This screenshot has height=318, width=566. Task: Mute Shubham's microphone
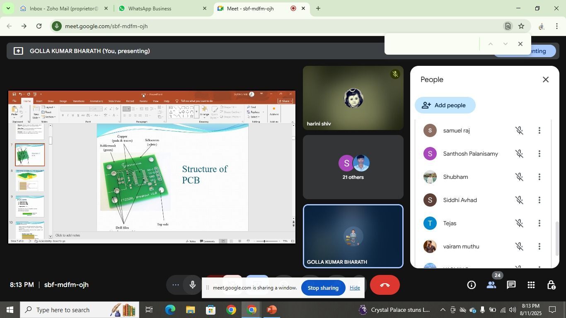click(x=519, y=177)
